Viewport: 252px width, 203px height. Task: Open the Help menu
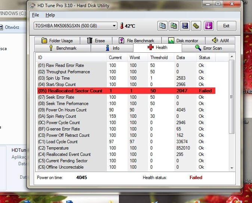pos(50,15)
